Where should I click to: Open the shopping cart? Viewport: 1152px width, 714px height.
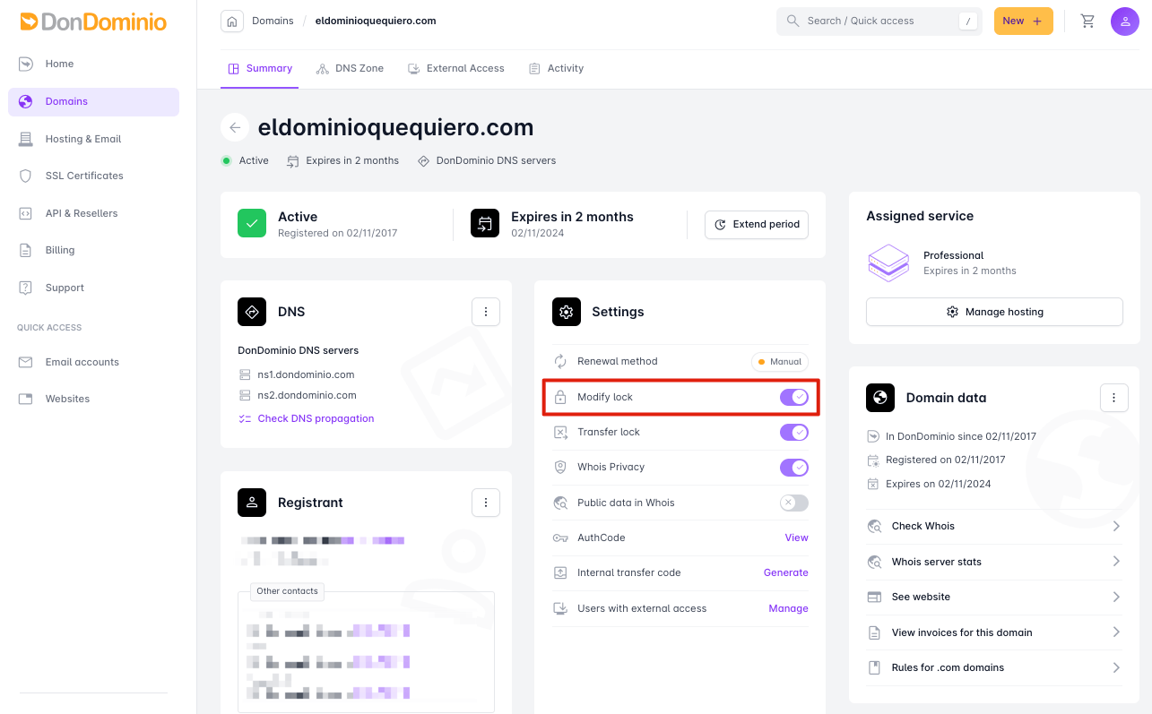[x=1087, y=22]
